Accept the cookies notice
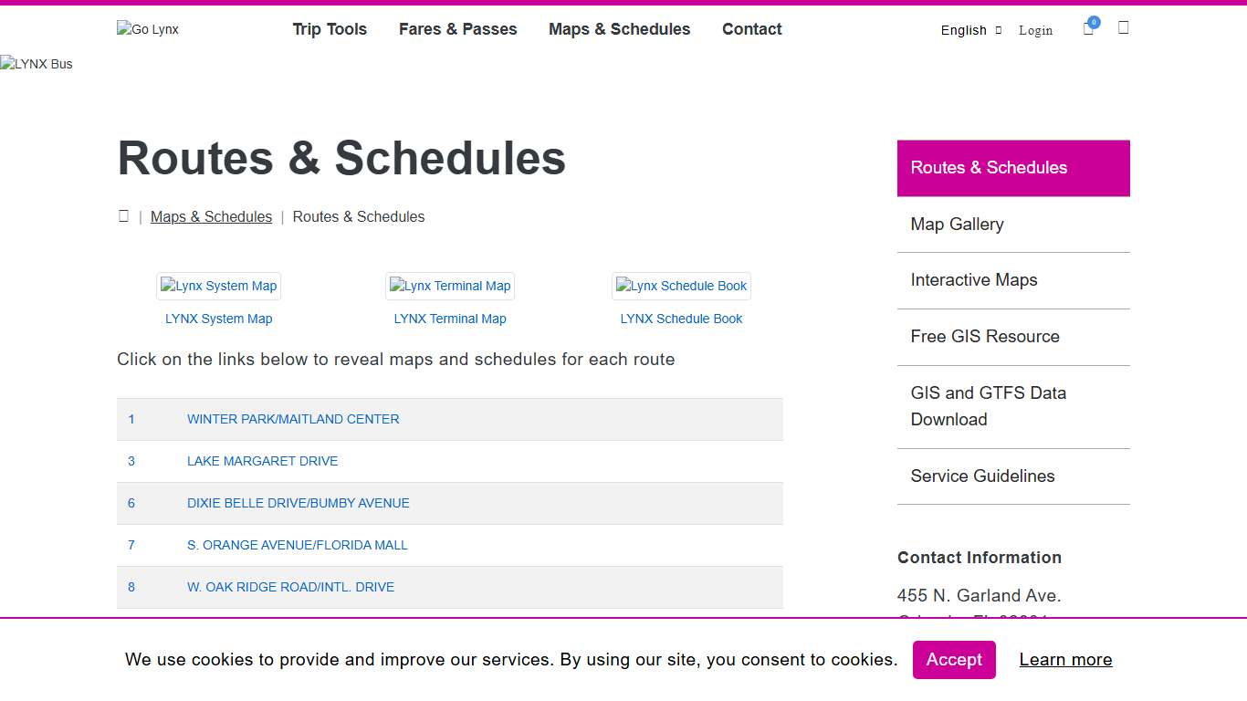1247x701 pixels. pyautogui.click(x=954, y=659)
